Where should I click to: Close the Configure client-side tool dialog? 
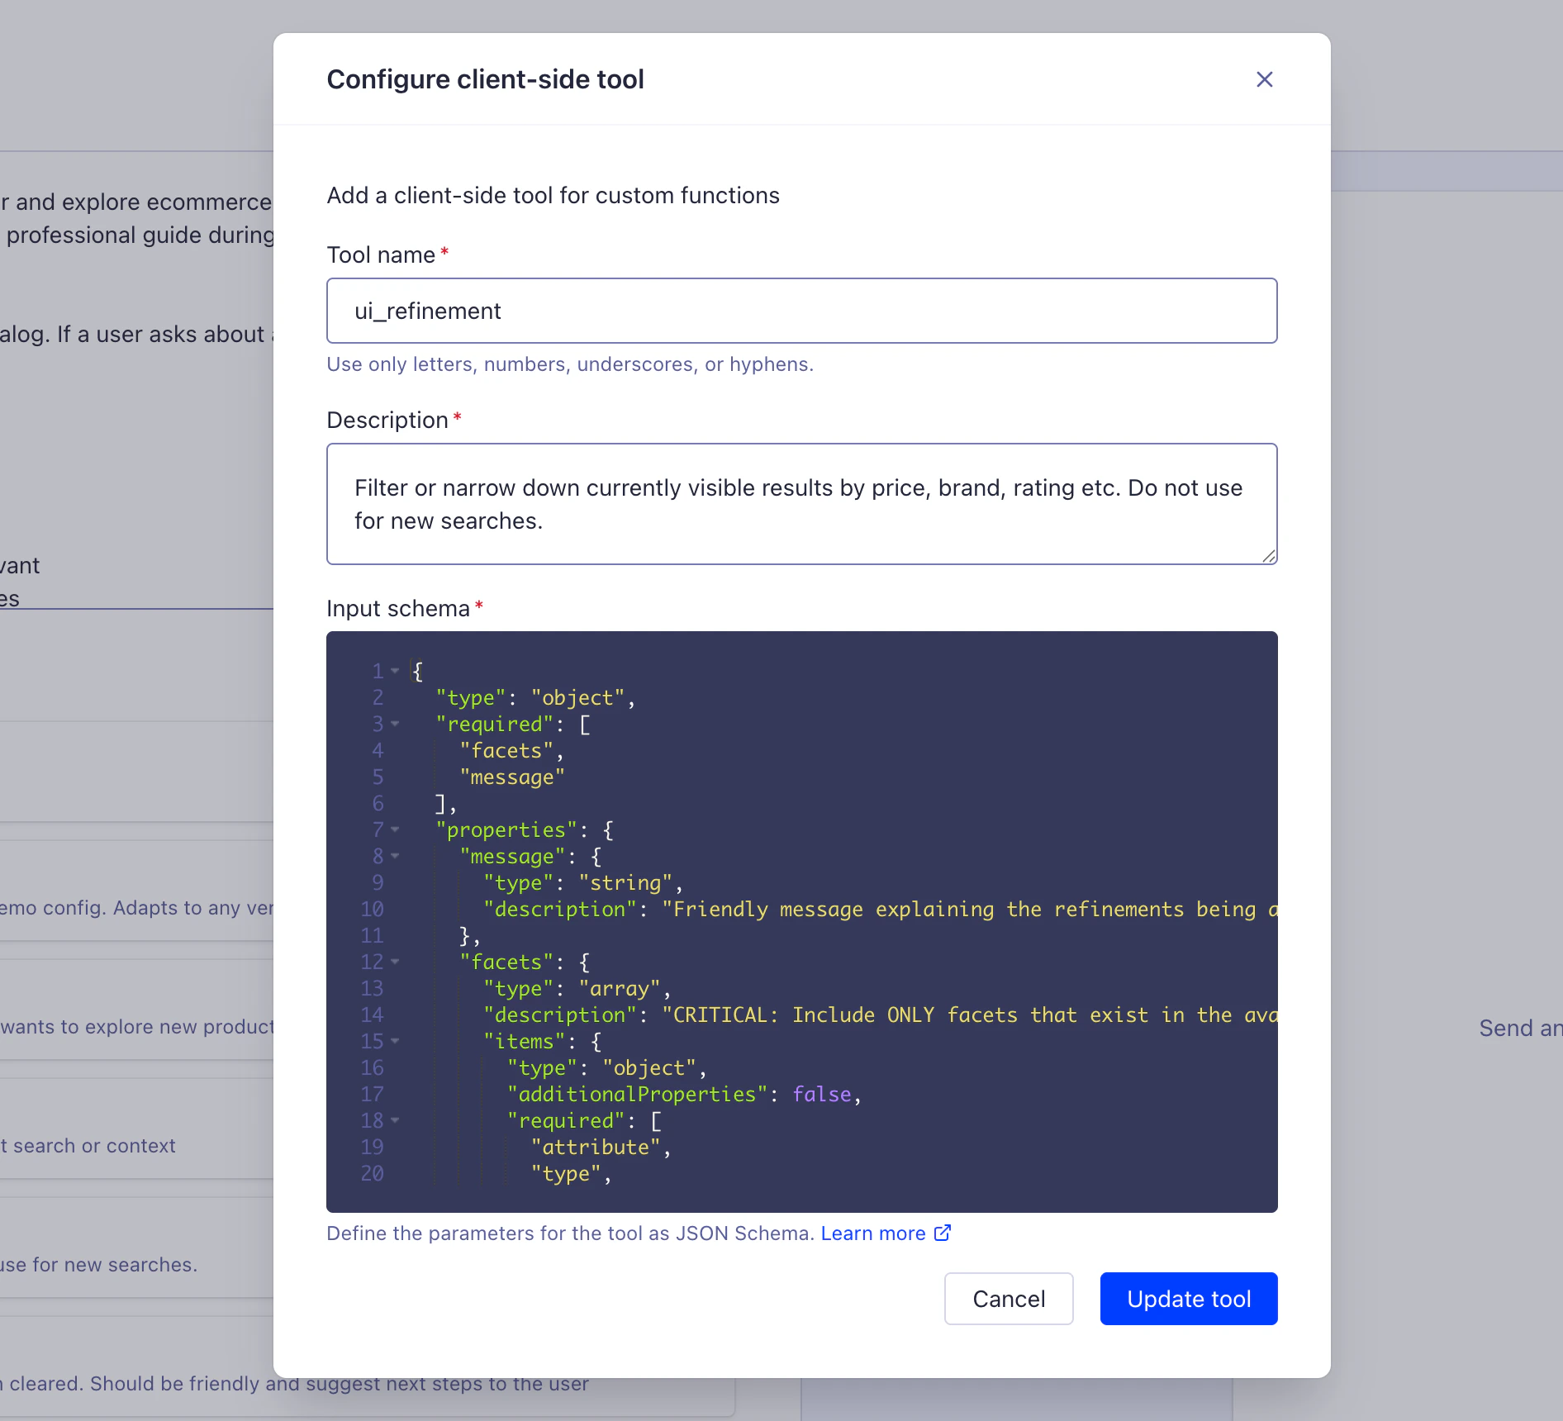pyautogui.click(x=1265, y=79)
